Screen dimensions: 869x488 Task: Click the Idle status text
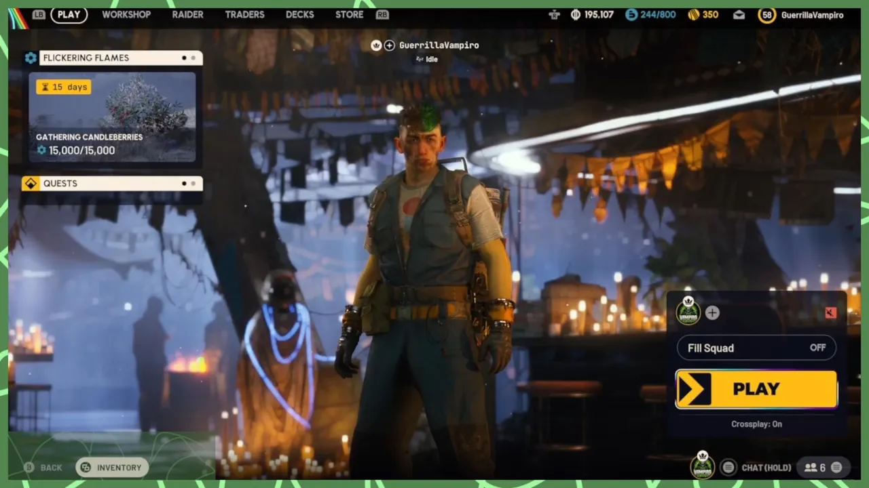coord(432,60)
